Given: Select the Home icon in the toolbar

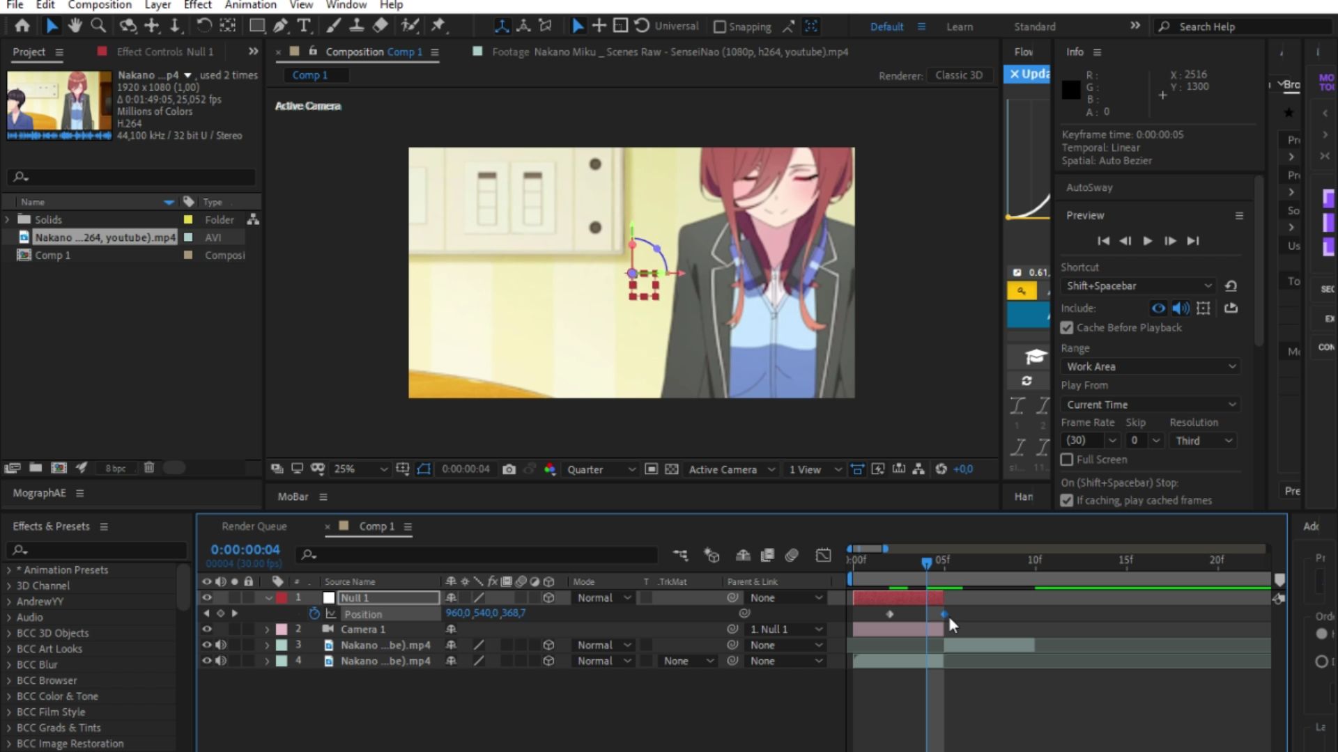Looking at the screenshot, I should (22, 26).
